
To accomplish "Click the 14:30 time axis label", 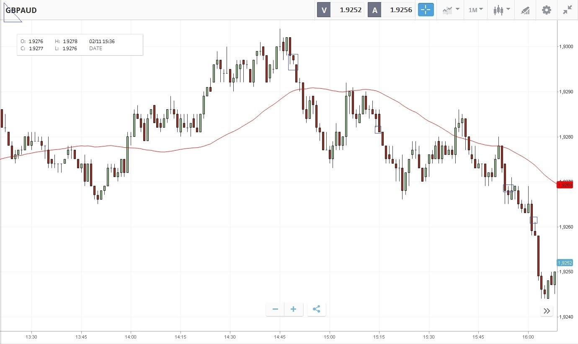I will pos(230,337).
